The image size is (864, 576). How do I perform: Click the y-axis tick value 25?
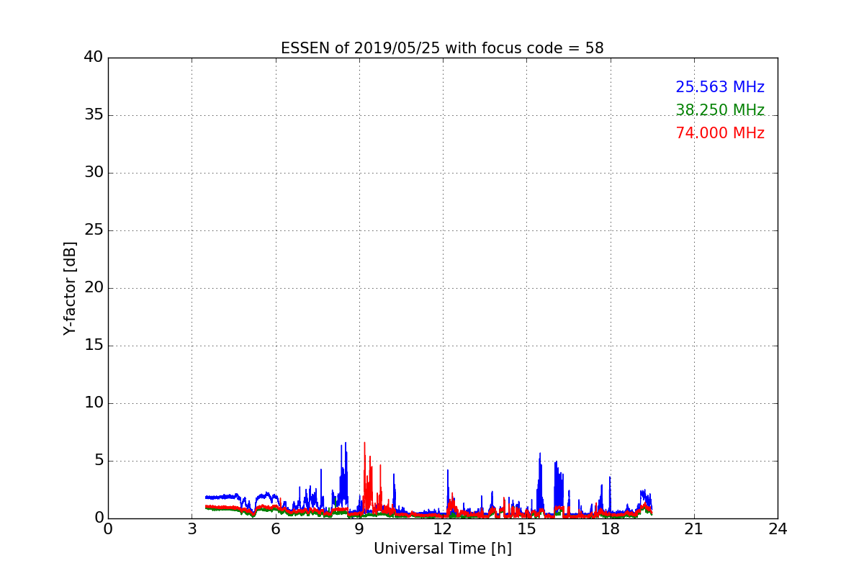click(94, 230)
